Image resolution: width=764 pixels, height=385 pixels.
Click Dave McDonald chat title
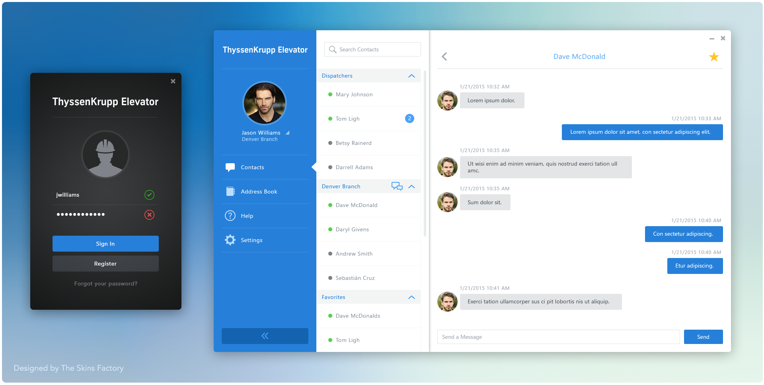coord(579,57)
